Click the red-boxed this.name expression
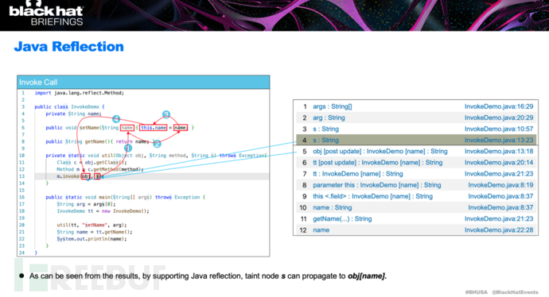549x297 pixels. coord(154,128)
